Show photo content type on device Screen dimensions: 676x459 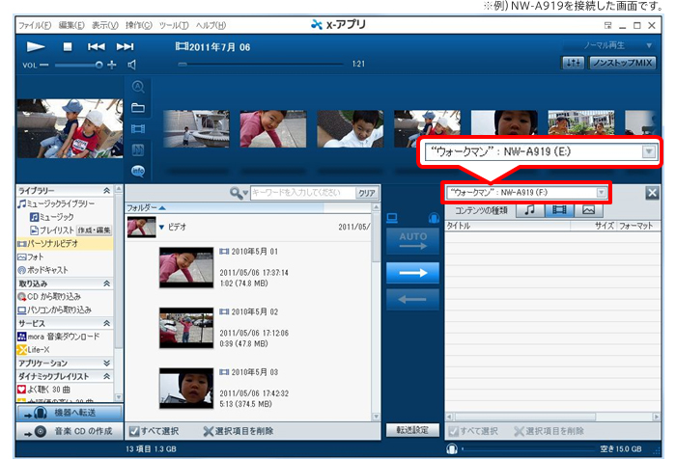586,209
